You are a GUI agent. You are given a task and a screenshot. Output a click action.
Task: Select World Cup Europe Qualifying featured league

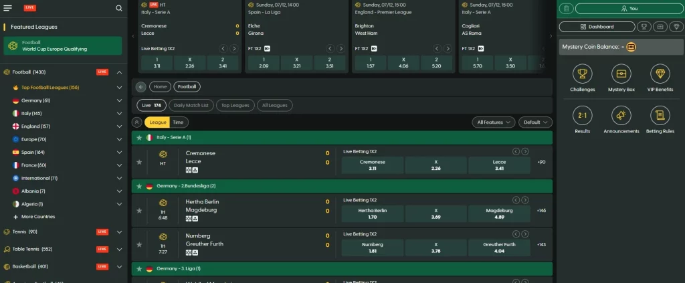(63, 45)
